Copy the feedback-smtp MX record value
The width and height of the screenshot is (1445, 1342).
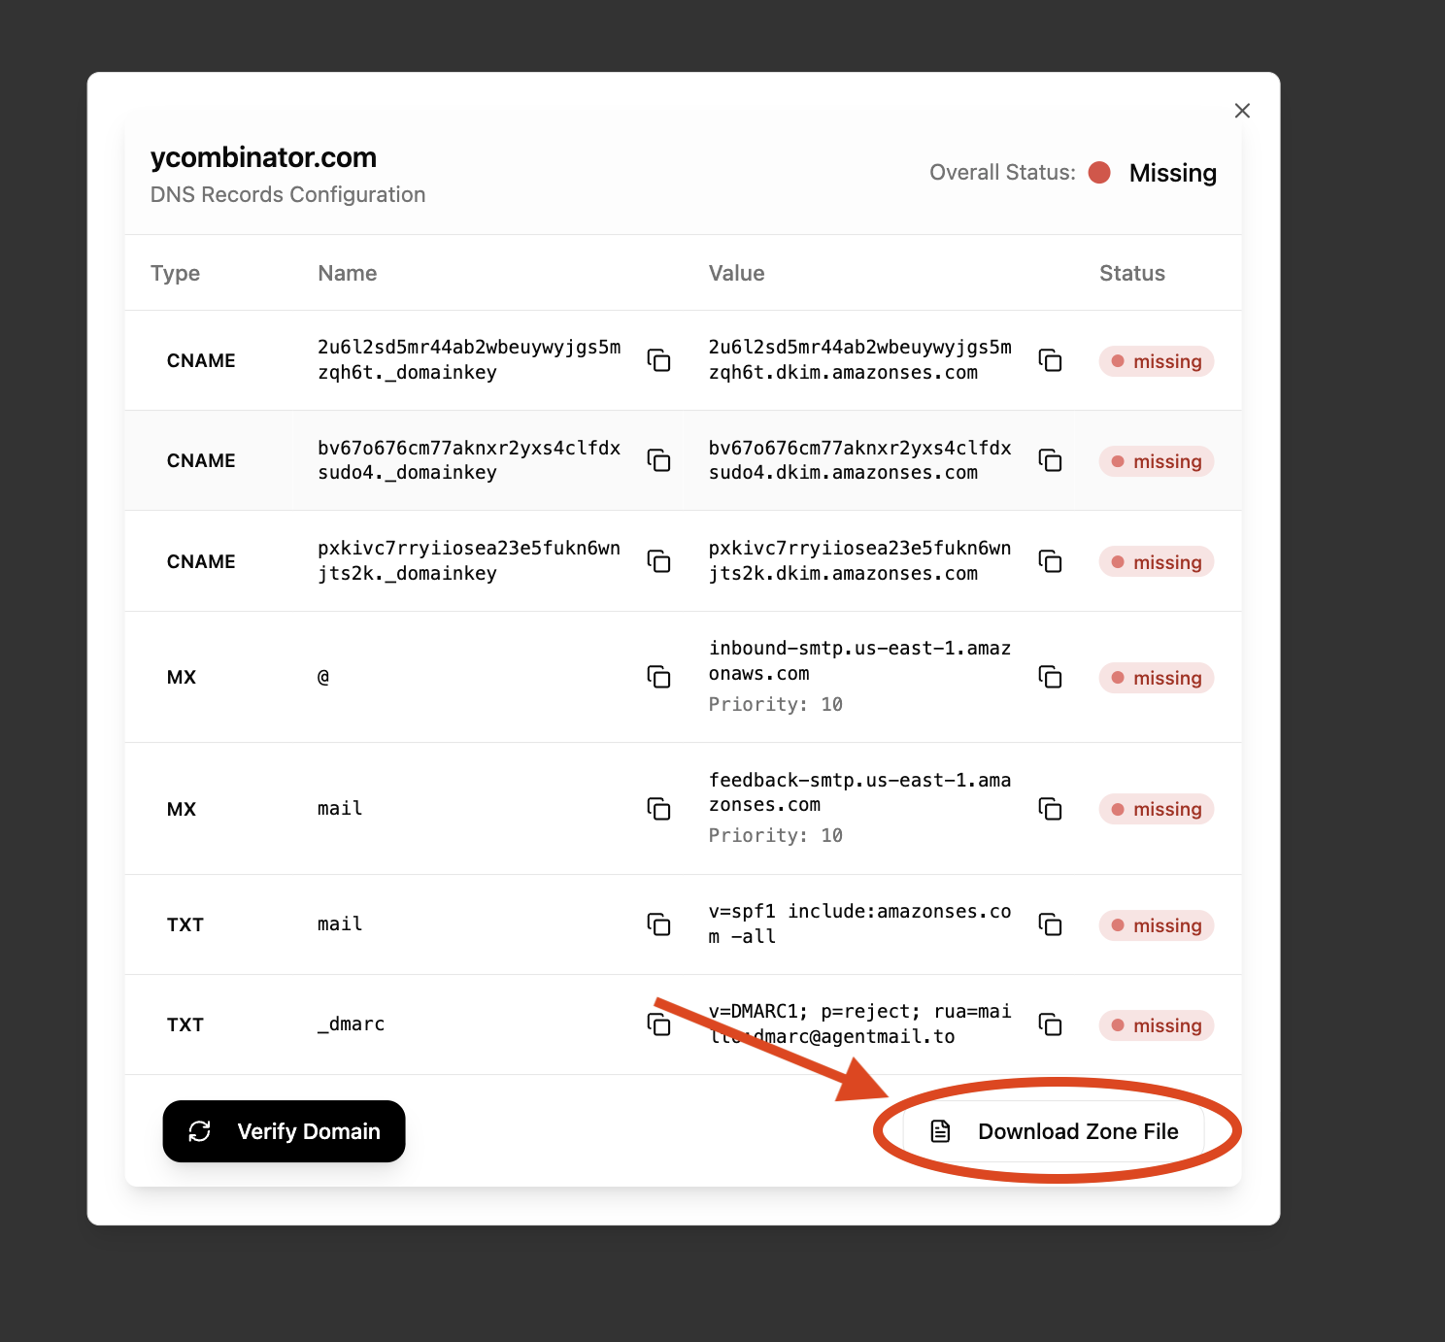click(x=1051, y=809)
